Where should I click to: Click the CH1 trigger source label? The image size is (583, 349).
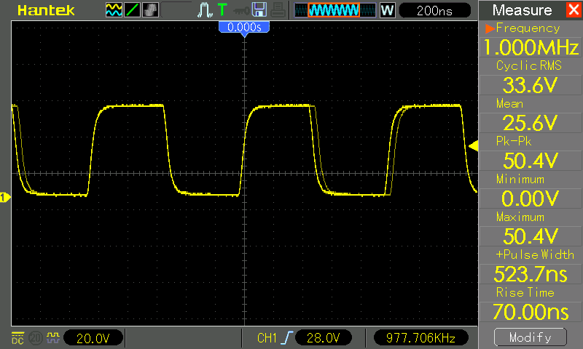tap(267, 338)
